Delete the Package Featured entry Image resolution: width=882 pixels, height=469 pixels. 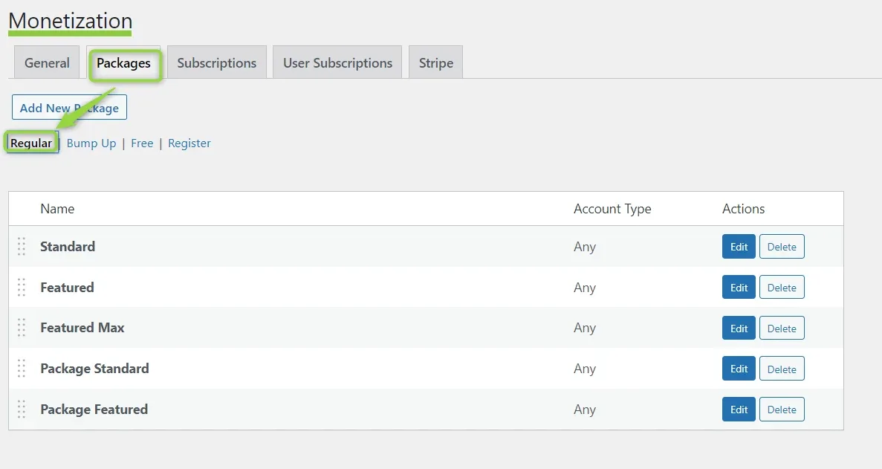pyautogui.click(x=782, y=410)
